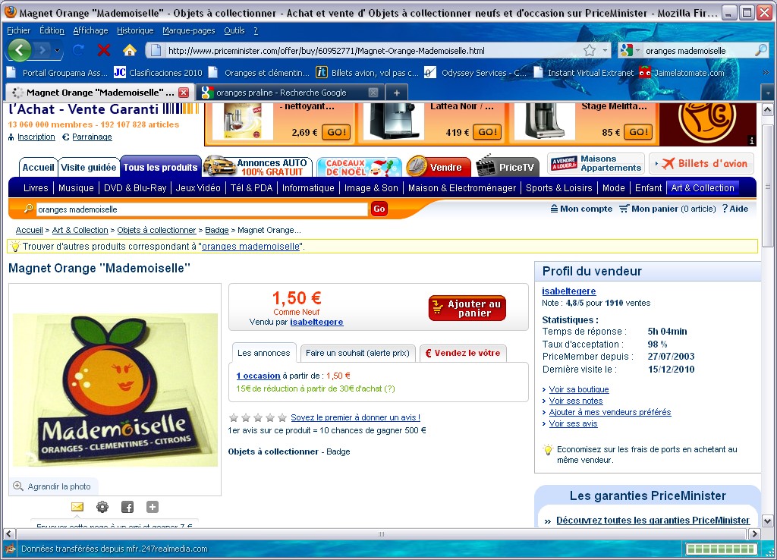The width and height of the screenshot is (777, 560).
Task: Click the Parrainage link
Action: [92, 137]
